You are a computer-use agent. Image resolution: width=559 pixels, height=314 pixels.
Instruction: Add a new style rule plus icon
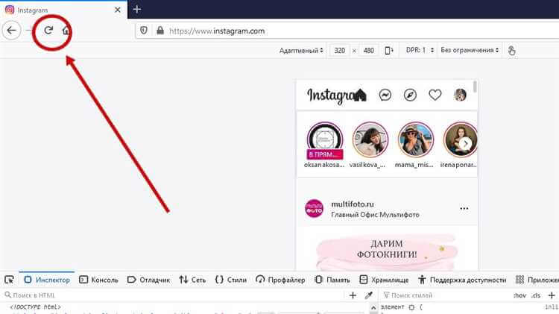coord(552,295)
